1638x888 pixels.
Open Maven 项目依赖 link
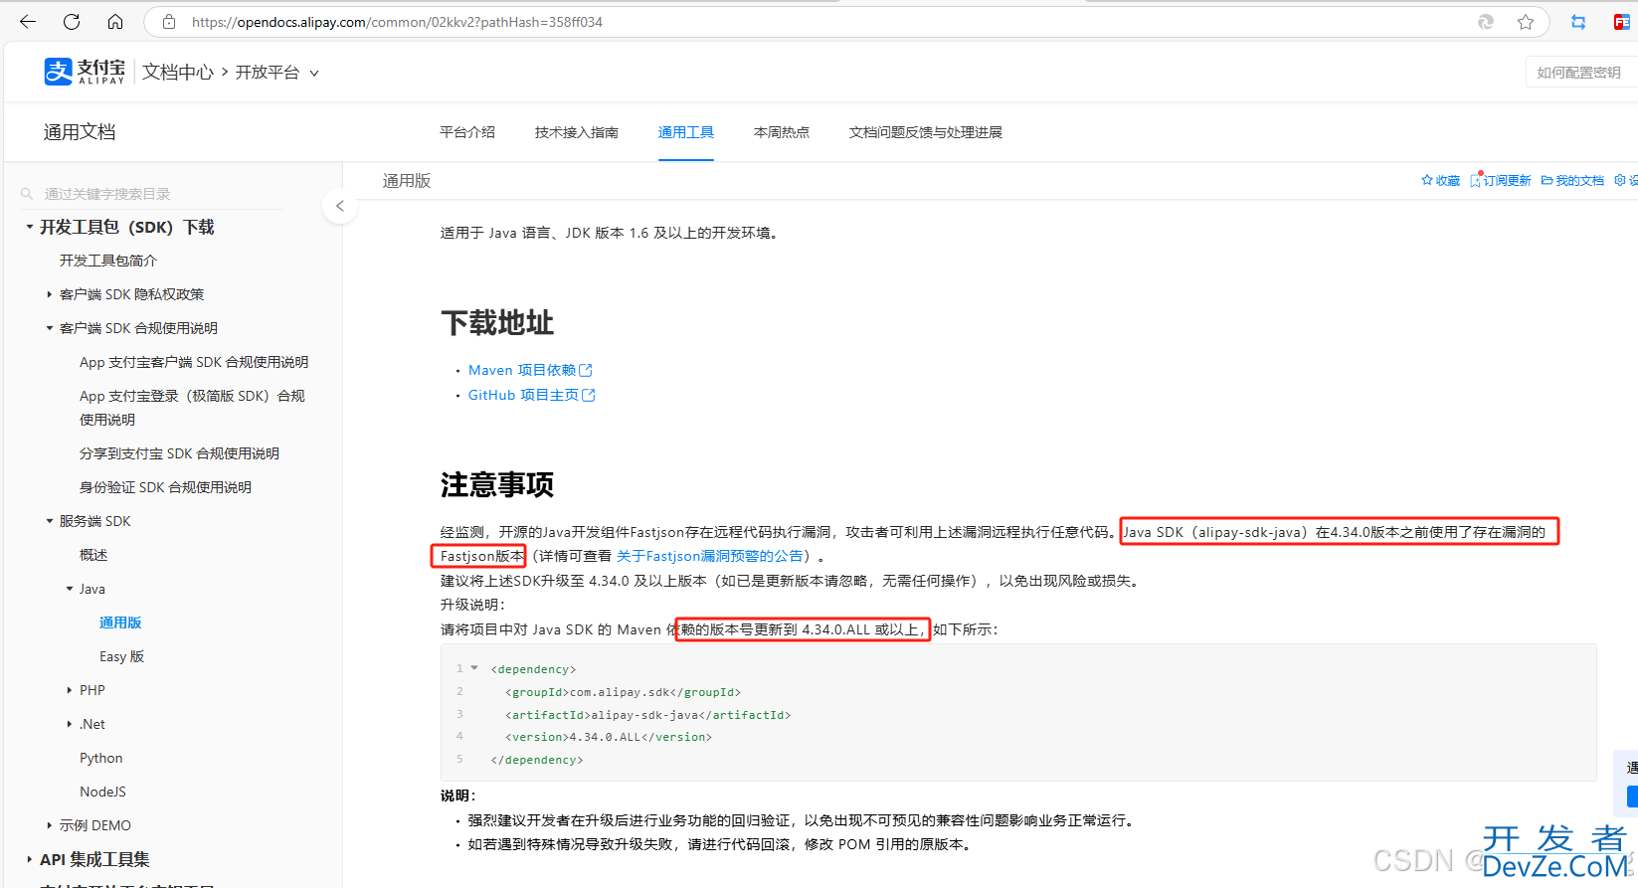click(522, 370)
